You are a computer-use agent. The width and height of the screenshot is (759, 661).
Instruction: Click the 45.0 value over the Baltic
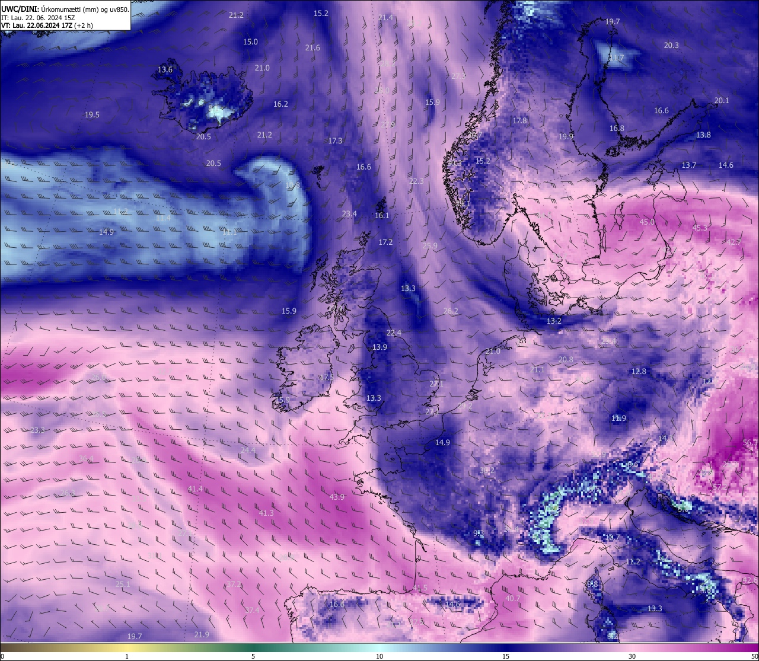pyautogui.click(x=647, y=222)
